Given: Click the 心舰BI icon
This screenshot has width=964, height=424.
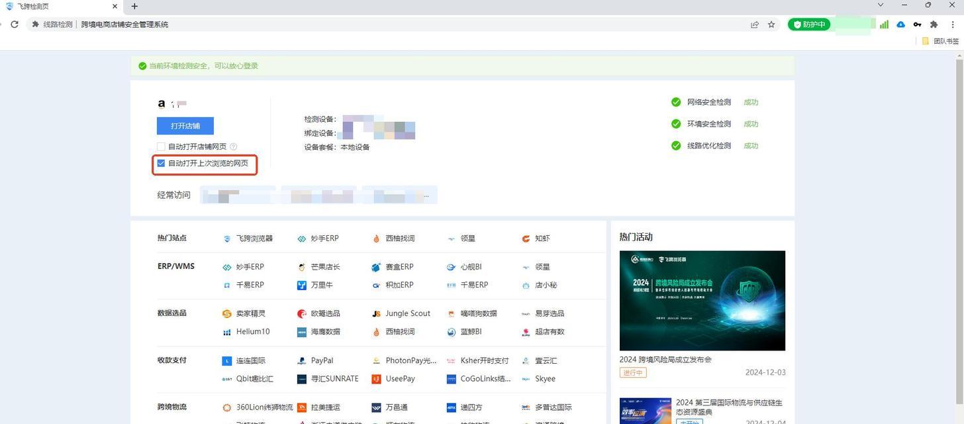Looking at the screenshot, I should [x=451, y=267].
